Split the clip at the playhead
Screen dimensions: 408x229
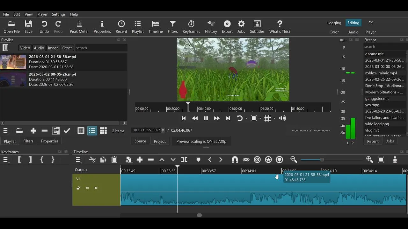click(x=184, y=160)
